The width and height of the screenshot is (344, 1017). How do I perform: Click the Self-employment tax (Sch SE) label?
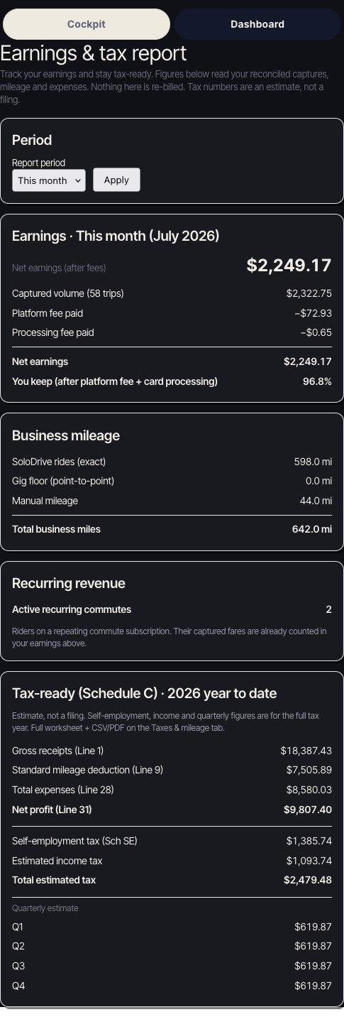(x=74, y=841)
